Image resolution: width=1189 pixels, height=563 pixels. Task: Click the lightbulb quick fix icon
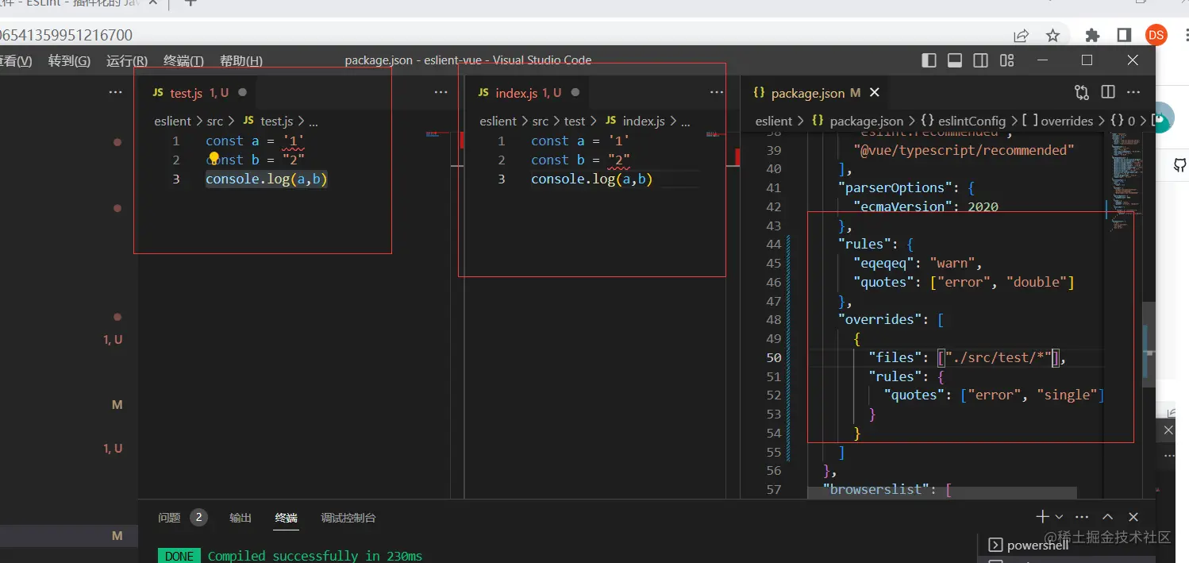pyautogui.click(x=214, y=157)
